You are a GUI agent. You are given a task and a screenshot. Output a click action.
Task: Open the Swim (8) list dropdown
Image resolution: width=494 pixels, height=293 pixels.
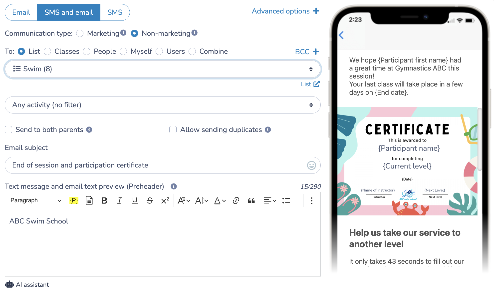[163, 69]
